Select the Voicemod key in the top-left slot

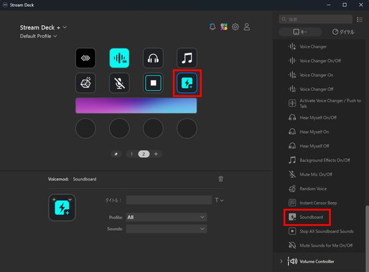(x=85, y=58)
